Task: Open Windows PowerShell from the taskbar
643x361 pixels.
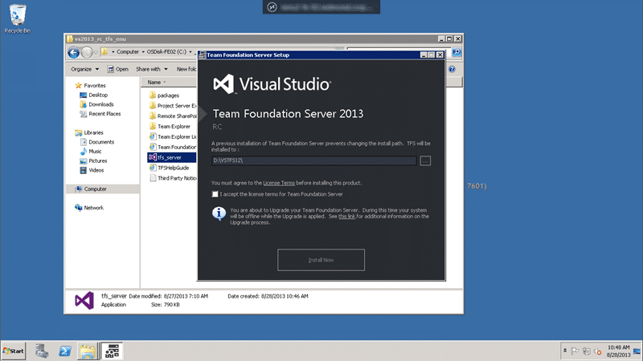Action: click(65, 351)
